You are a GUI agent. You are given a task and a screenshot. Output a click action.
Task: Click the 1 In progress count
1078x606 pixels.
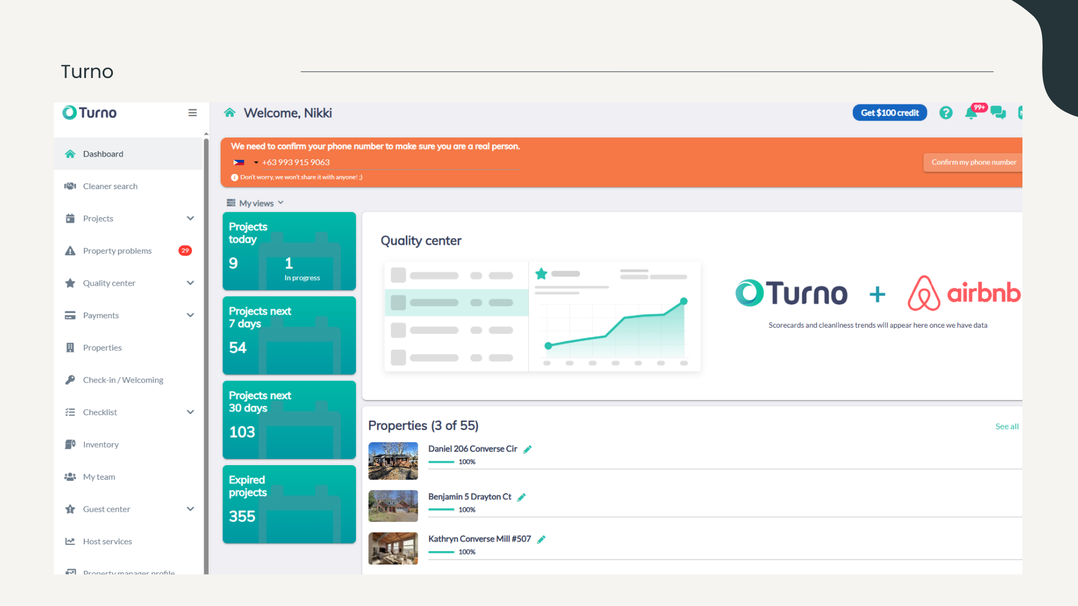pyautogui.click(x=302, y=269)
